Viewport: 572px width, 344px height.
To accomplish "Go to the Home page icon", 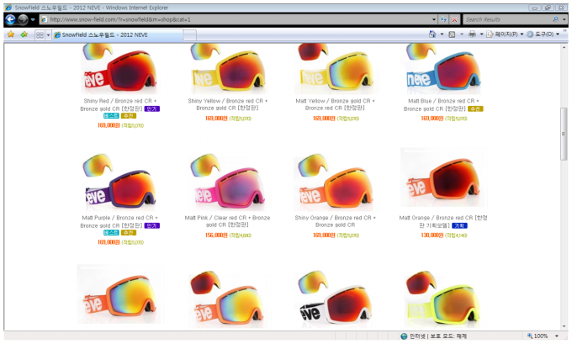I will (432, 34).
